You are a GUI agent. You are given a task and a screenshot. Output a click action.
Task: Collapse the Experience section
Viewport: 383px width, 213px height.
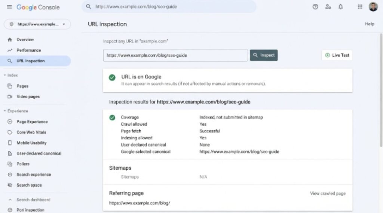pos(5,111)
